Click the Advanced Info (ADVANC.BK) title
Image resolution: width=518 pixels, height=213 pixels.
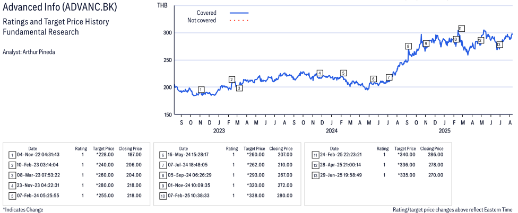coord(59,7)
